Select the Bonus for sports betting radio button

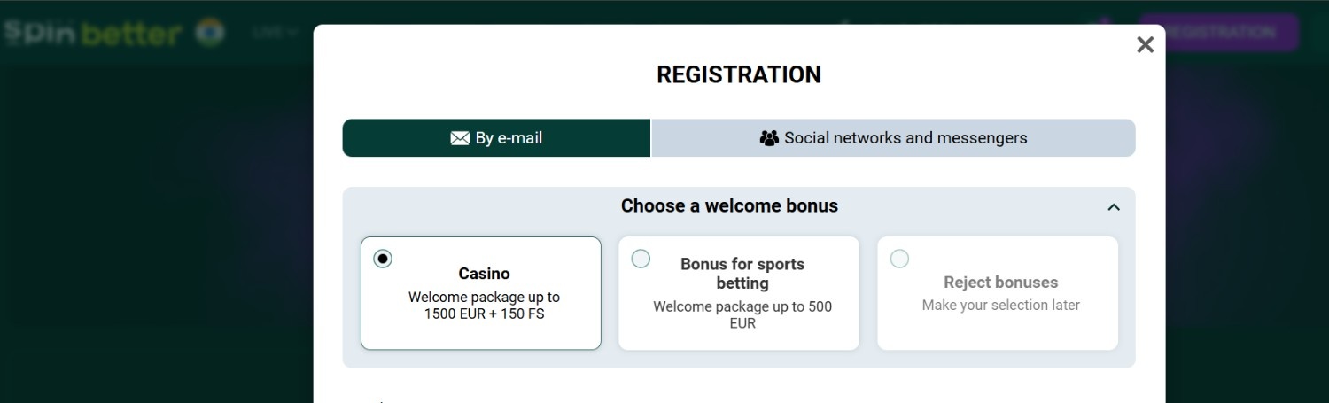(641, 259)
